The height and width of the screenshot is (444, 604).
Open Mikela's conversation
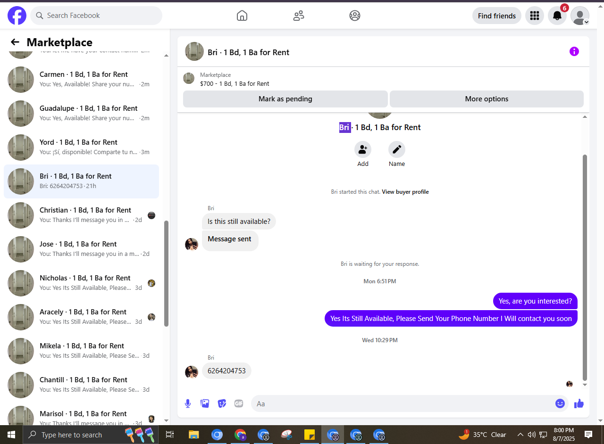click(x=81, y=351)
